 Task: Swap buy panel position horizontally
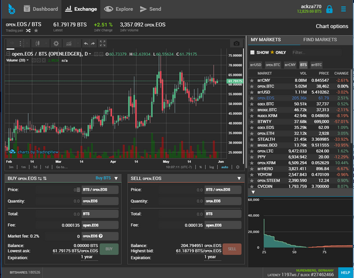(40, 178)
